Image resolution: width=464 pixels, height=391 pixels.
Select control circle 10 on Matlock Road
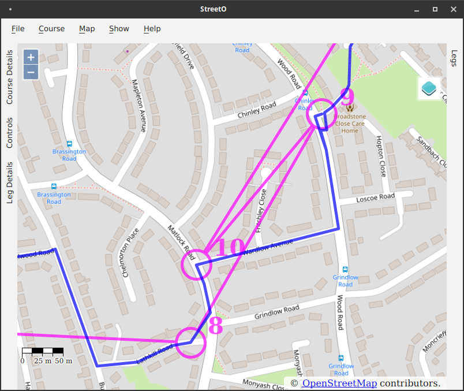pos(197,265)
